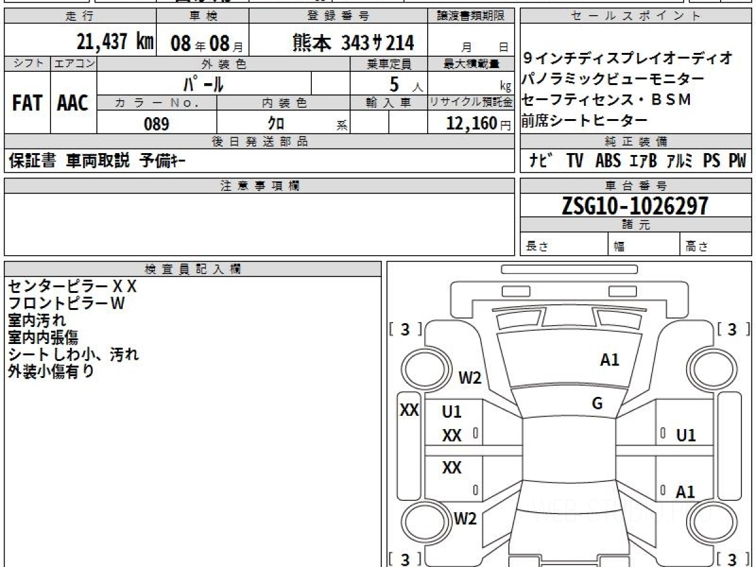Viewport: 756px width, 567px height.
Task: Click the カラーNo. header
Action: (x=157, y=103)
